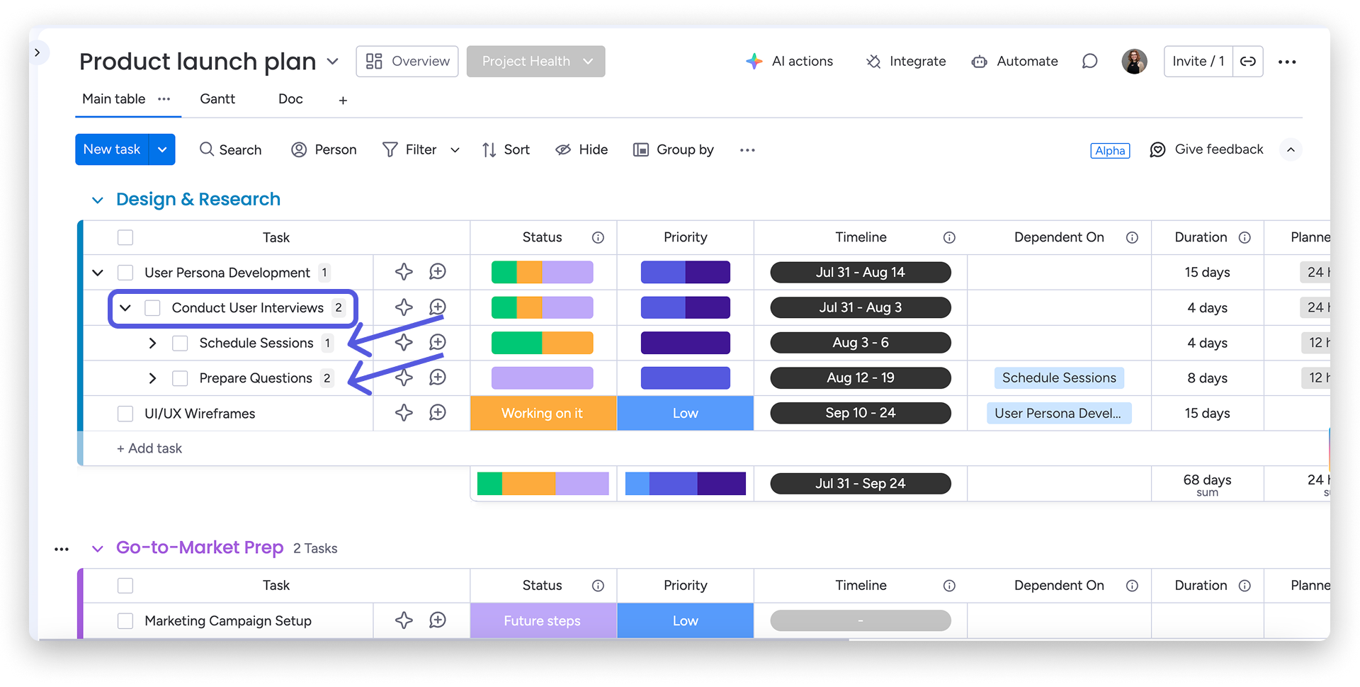Viewport: 1360px width, 687px height.
Task: Open the Sep 10 - 24 timeline cell
Action: pos(860,413)
